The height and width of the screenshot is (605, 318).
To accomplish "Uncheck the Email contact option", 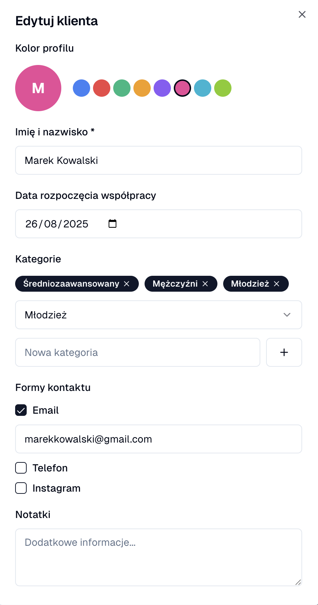I will pyautogui.click(x=21, y=410).
